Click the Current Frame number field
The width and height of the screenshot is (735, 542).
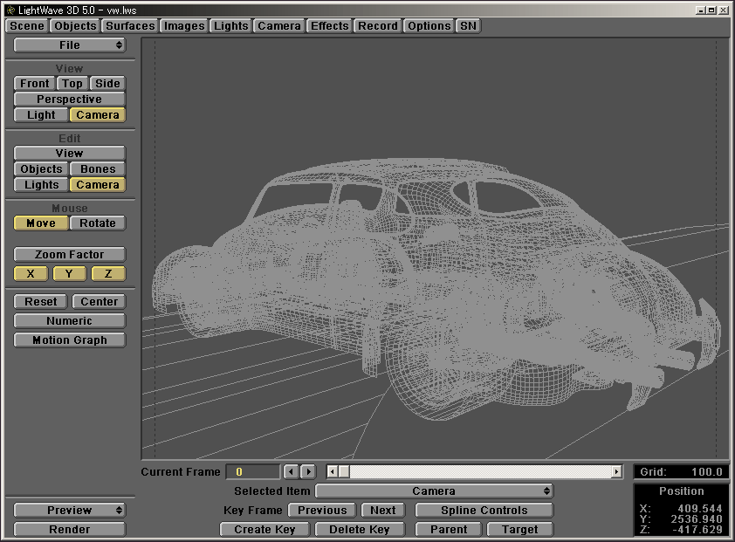tap(253, 472)
